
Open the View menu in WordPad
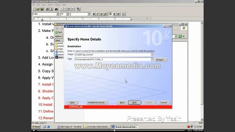pyautogui.click(x=44, y=5)
